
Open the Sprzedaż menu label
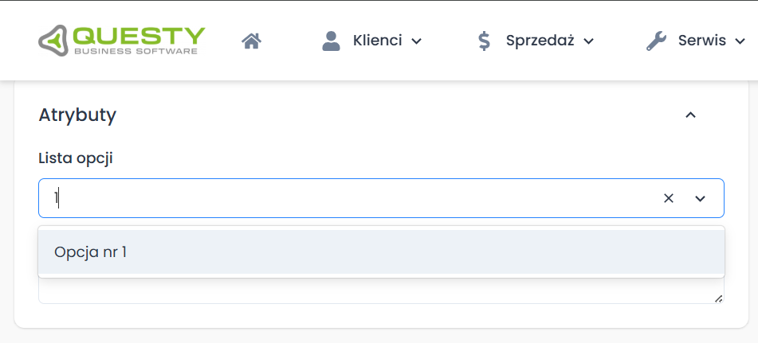click(x=540, y=41)
